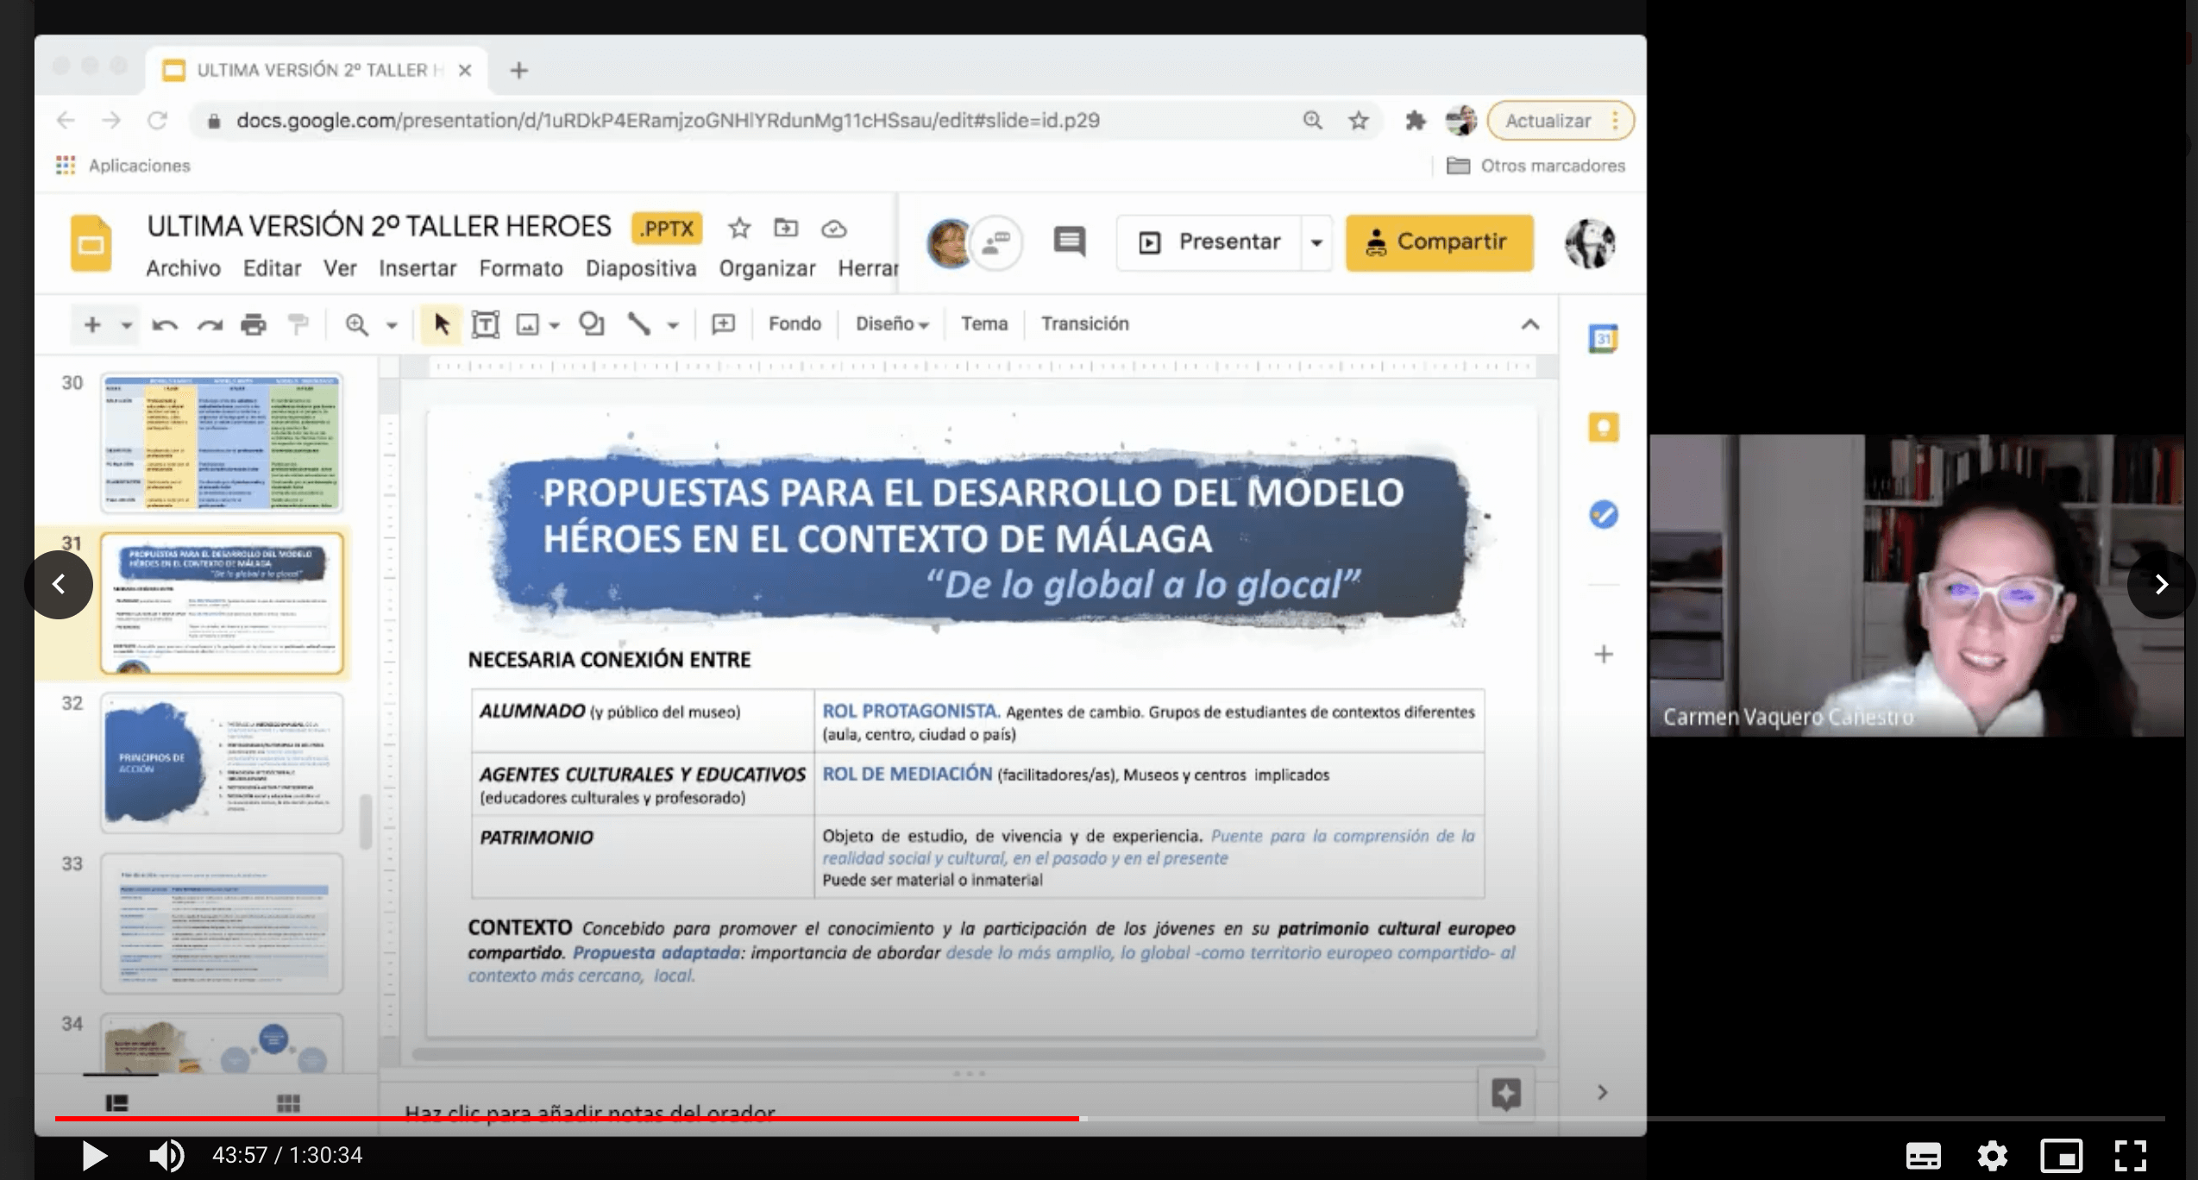The height and width of the screenshot is (1180, 2198).
Task: Star the presentation title
Action: tap(739, 229)
